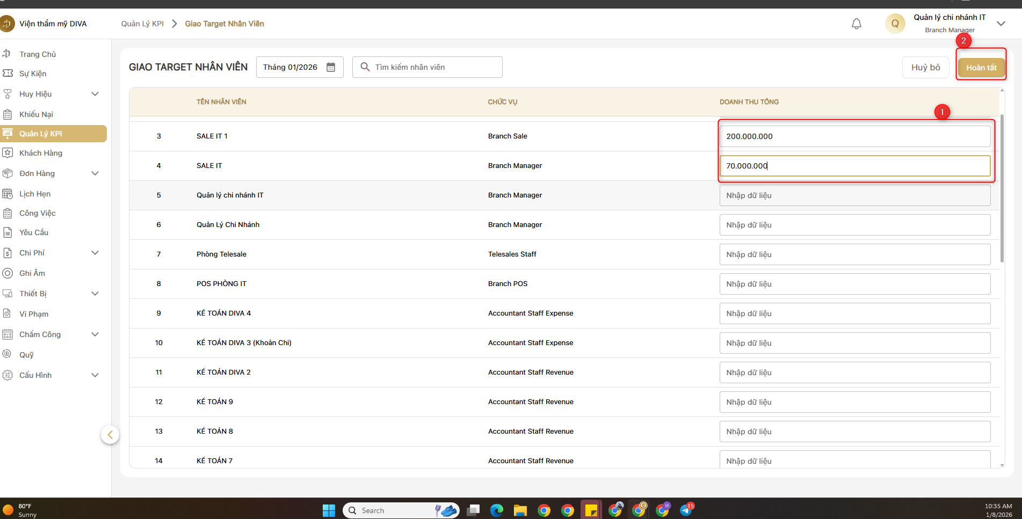Go to Trang Chủ in the sidebar
This screenshot has height=519, width=1022.
(x=38, y=54)
